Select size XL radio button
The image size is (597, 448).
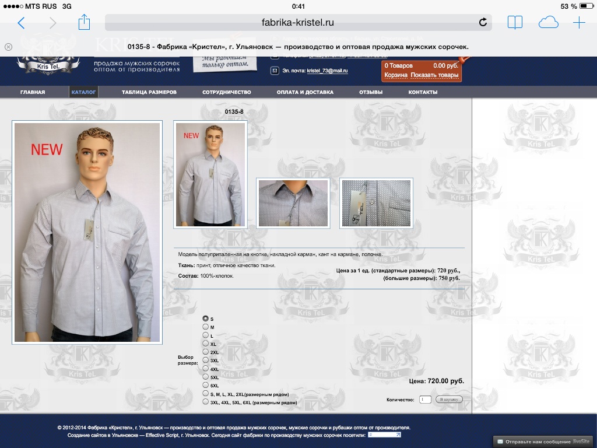pyautogui.click(x=206, y=343)
